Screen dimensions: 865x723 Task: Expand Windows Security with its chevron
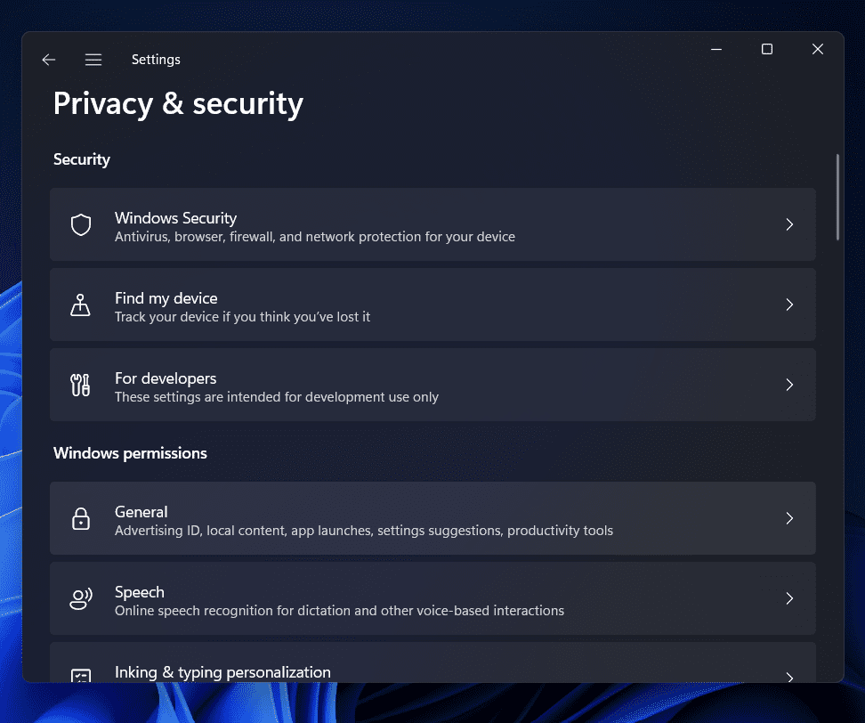pyautogui.click(x=789, y=225)
